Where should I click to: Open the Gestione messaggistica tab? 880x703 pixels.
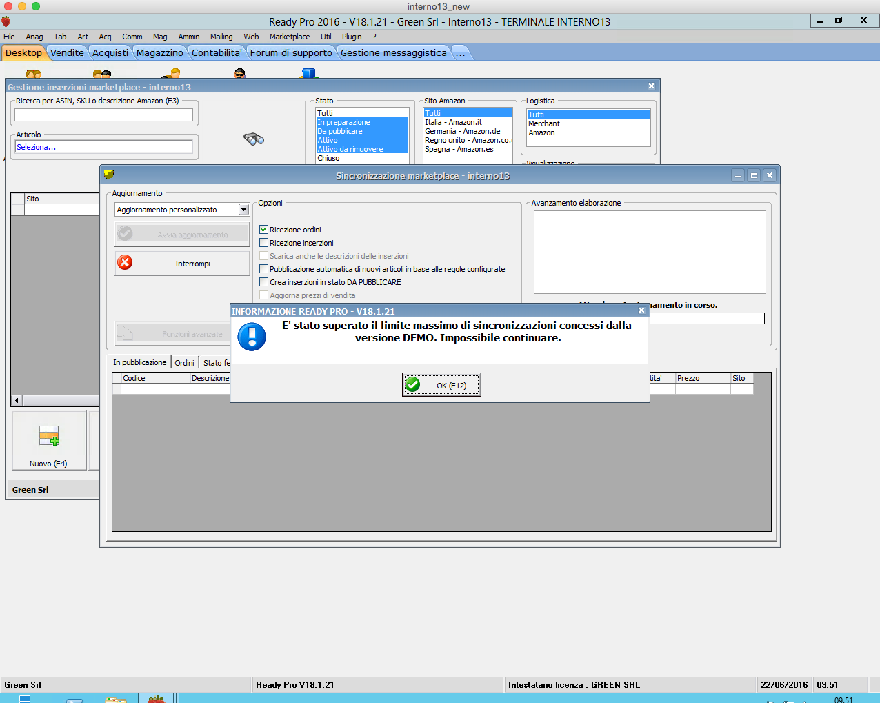click(x=394, y=52)
